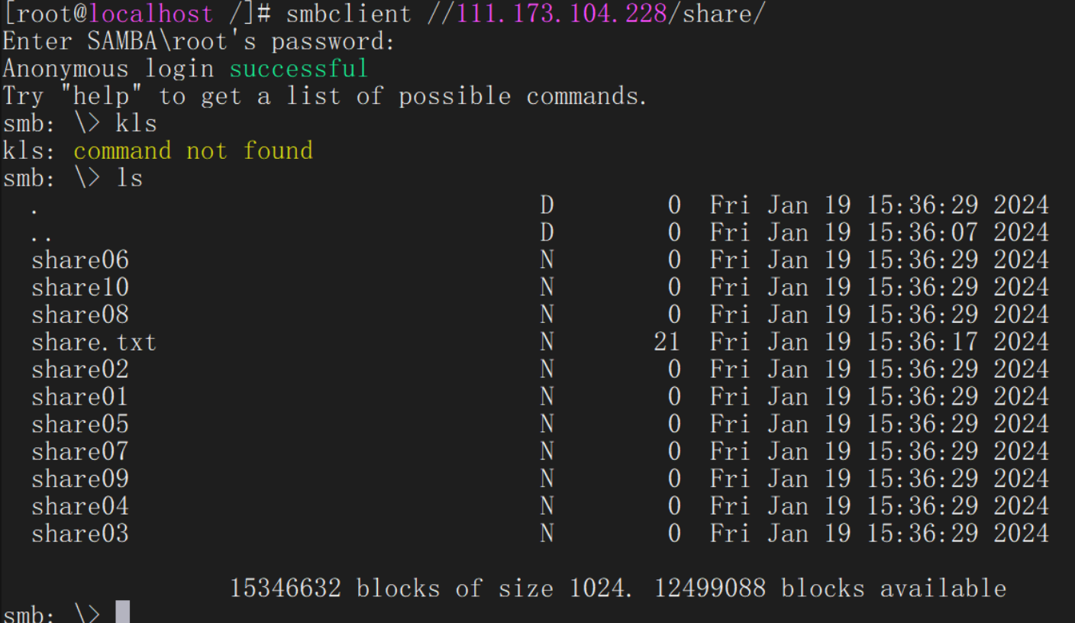The height and width of the screenshot is (623, 1075).
Task: Click the share02 file name
Action: click(x=79, y=370)
